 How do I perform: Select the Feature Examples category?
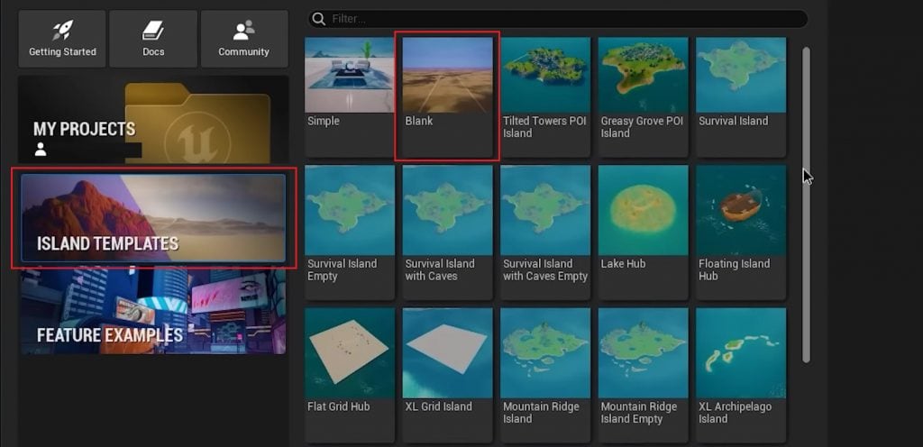click(153, 310)
